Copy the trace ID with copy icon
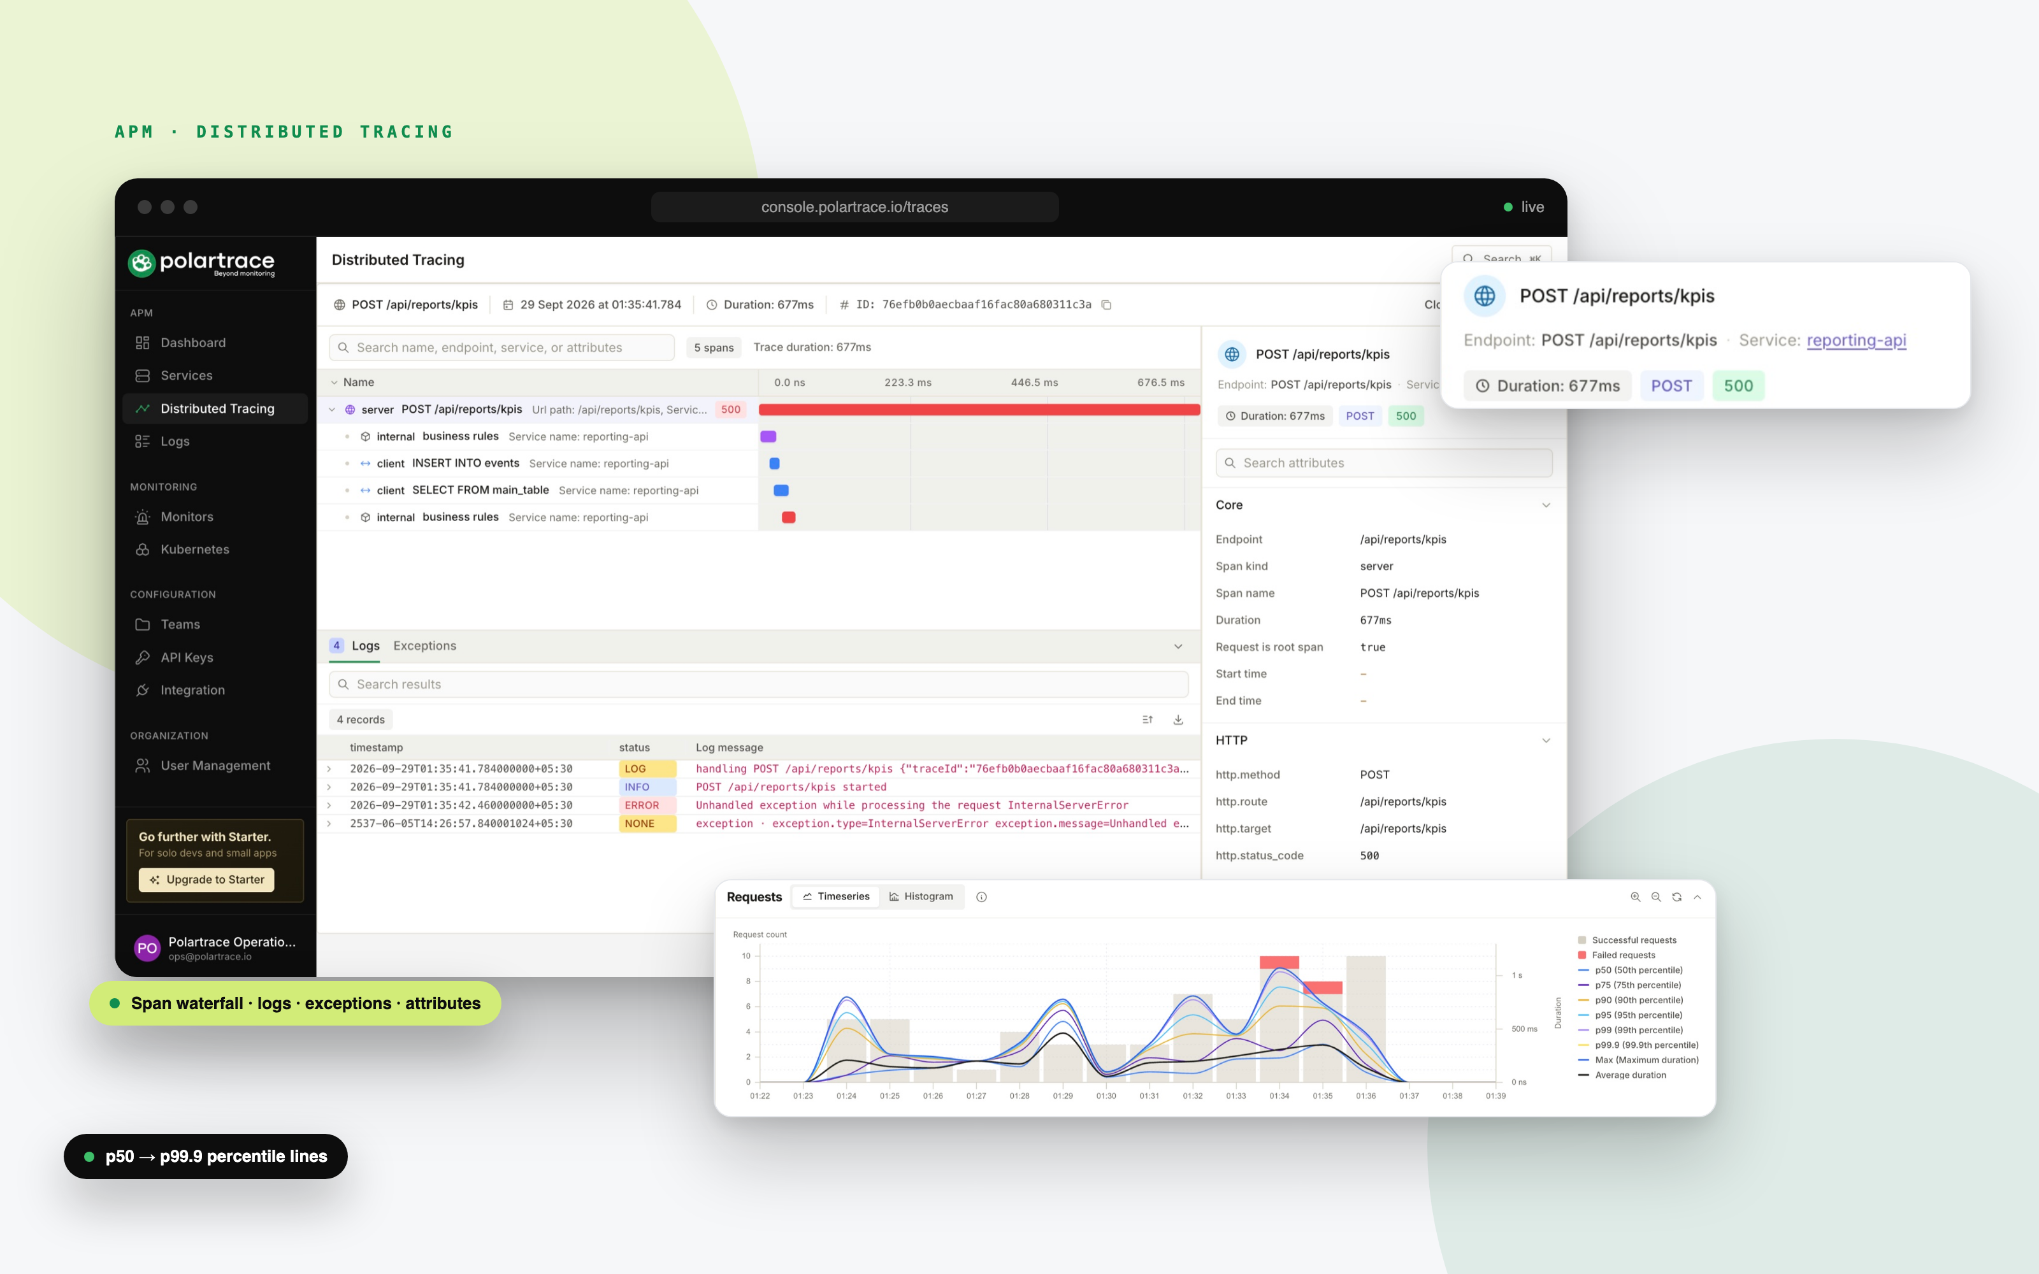The image size is (2039, 1274). (x=1106, y=305)
